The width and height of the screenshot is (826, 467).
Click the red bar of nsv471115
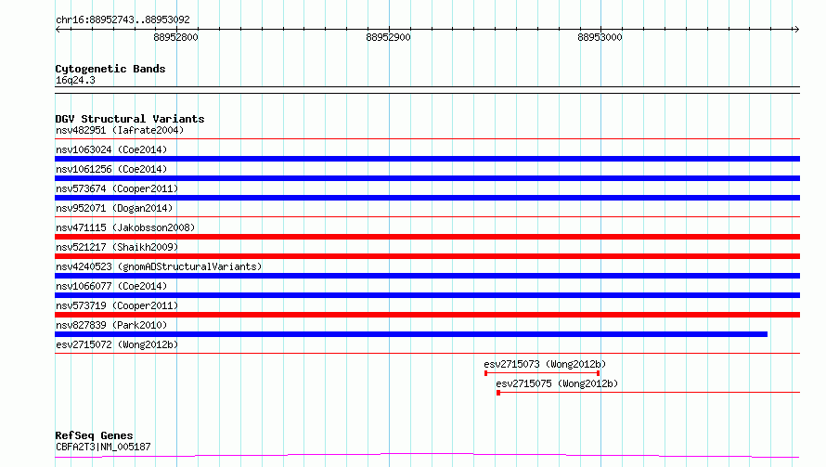[427, 237]
